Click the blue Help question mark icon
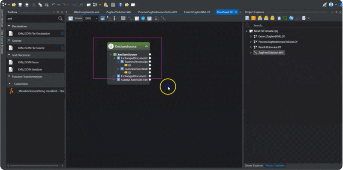 [x=120, y=5]
